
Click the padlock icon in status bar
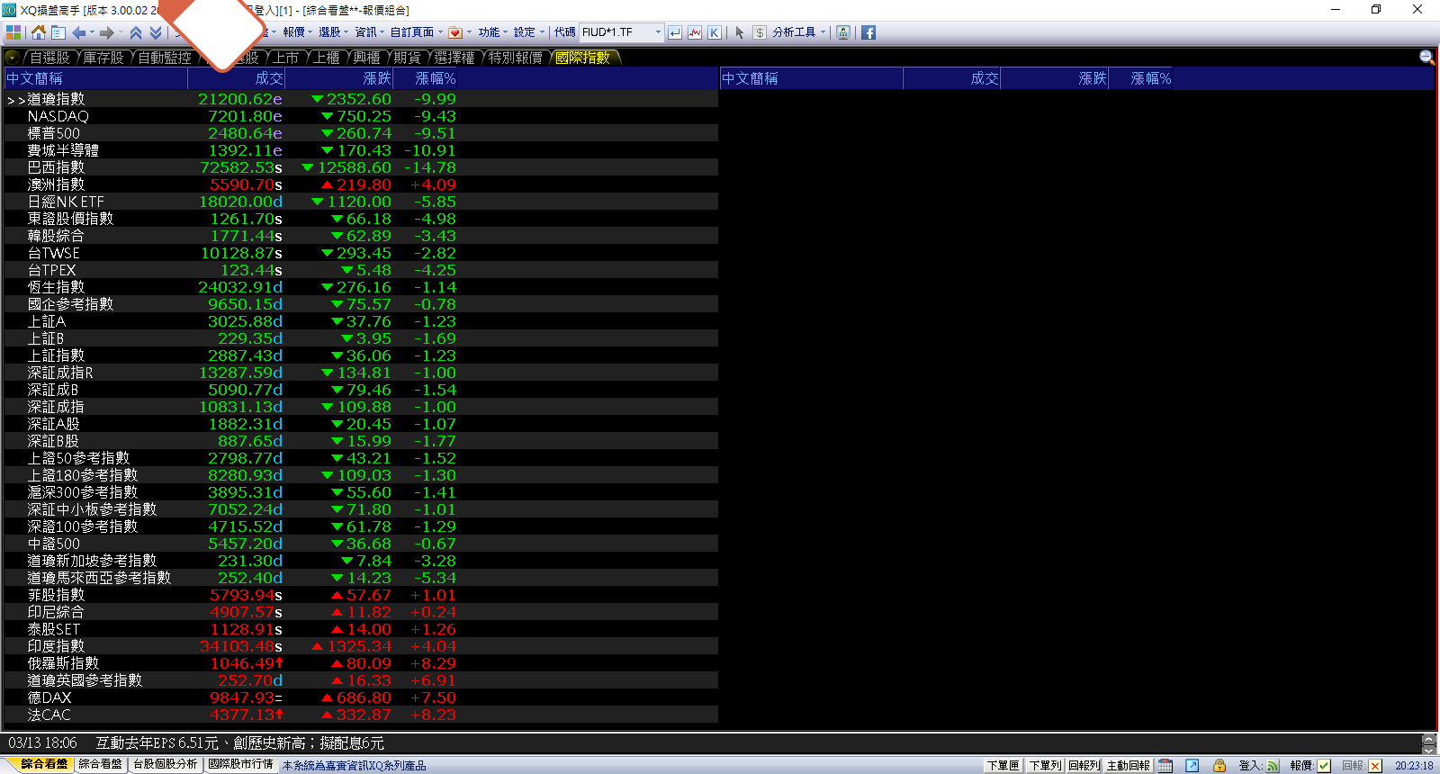[1219, 766]
